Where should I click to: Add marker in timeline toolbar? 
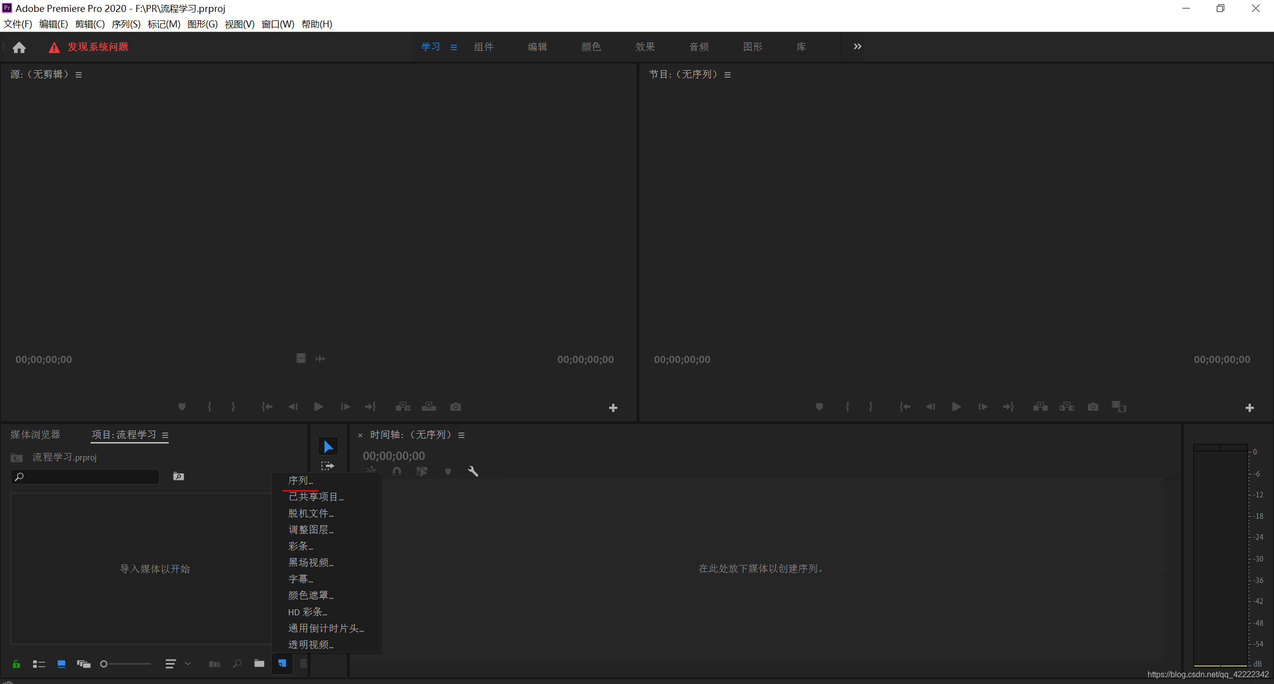(x=448, y=471)
